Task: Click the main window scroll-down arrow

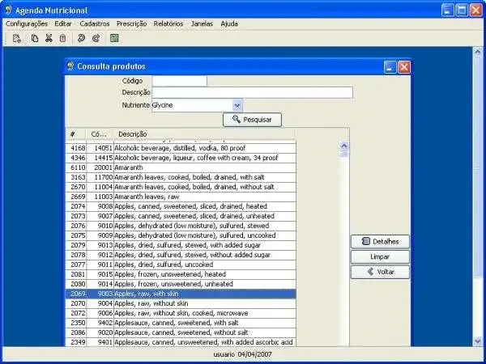Action: [478, 341]
